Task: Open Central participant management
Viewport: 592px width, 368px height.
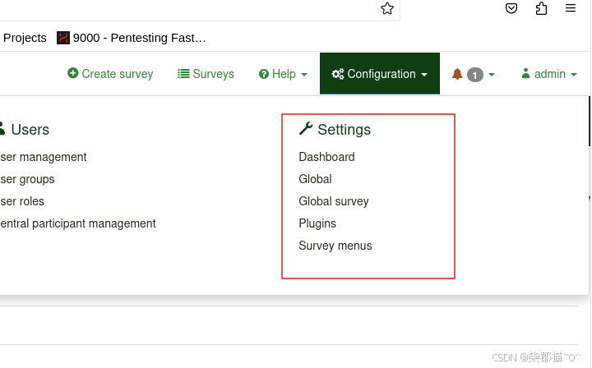Action: coord(78,223)
